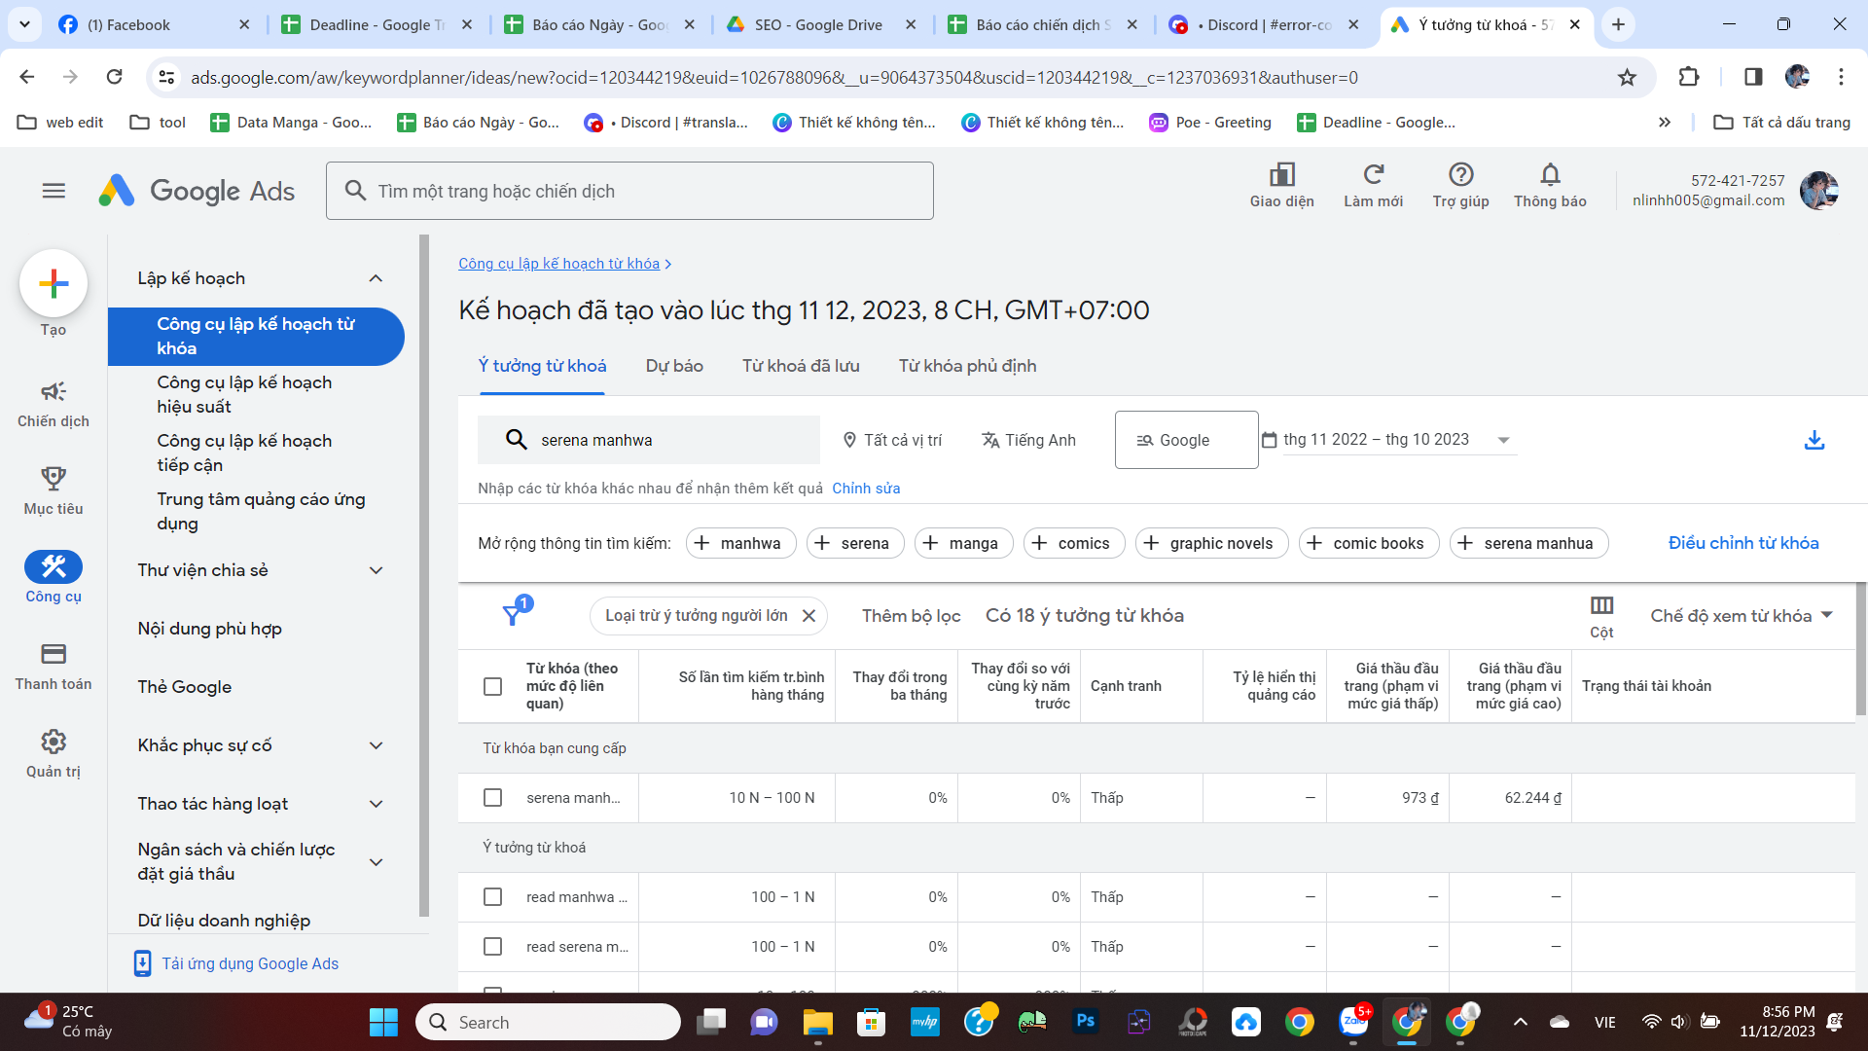Open Chiến dịch megaphone icon
The height and width of the screenshot is (1051, 1868).
tap(54, 391)
